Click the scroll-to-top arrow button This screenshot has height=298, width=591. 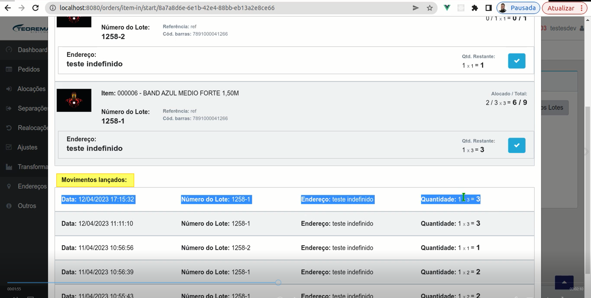click(x=564, y=282)
